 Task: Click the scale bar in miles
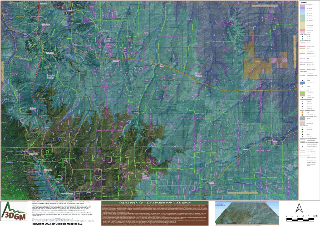301,219
